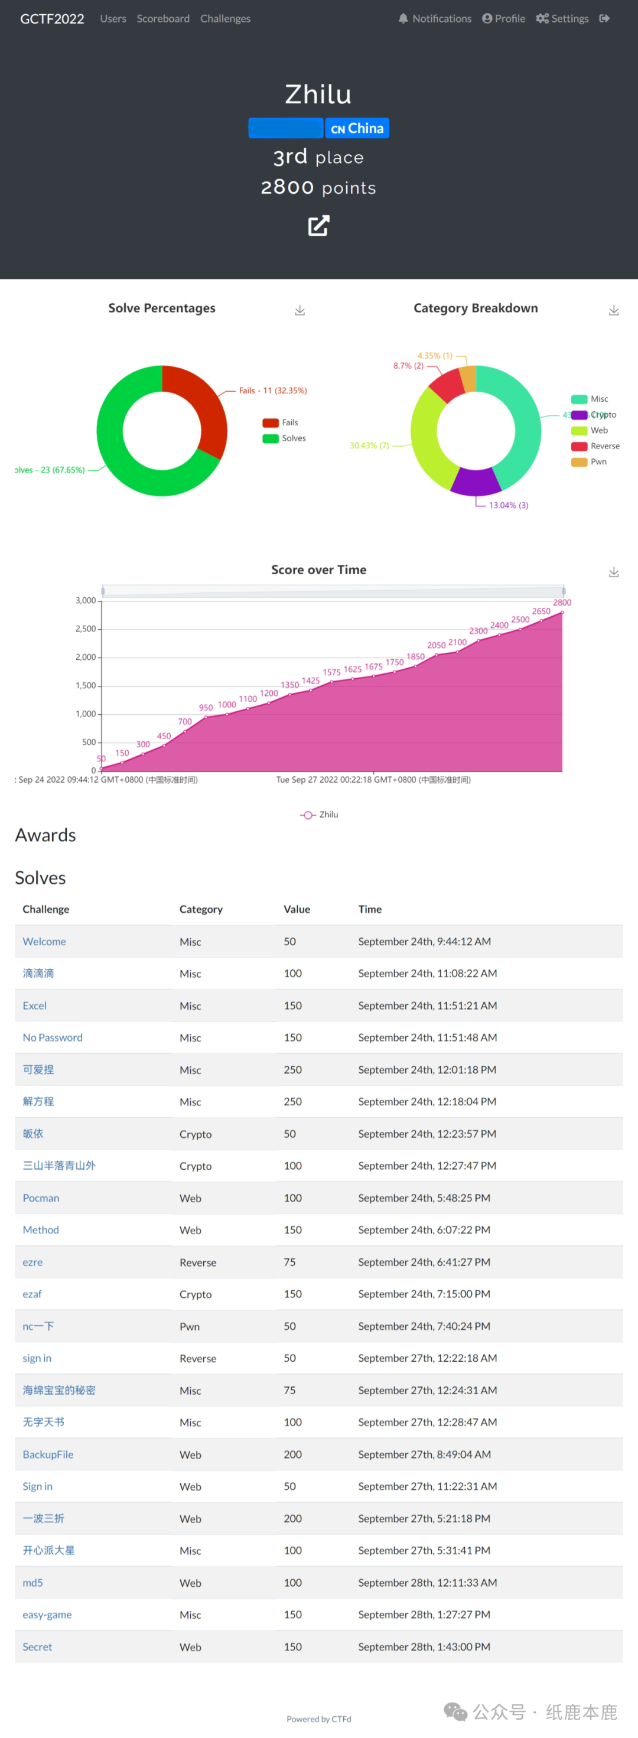Click the right handle of time zoom slider
This screenshot has height=1738, width=638.
tap(563, 591)
